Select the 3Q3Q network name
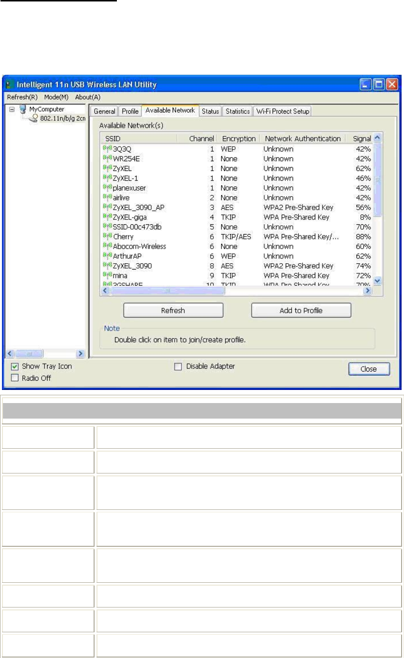Screen dimensions: 404x658 coord(122,149)
